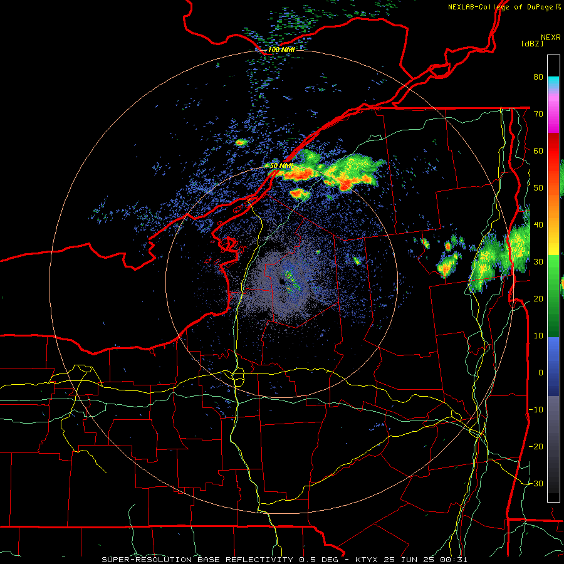Click the NEXLAB-College of DuPage header text
The image size is (564, 564).
tap(500, 7)
